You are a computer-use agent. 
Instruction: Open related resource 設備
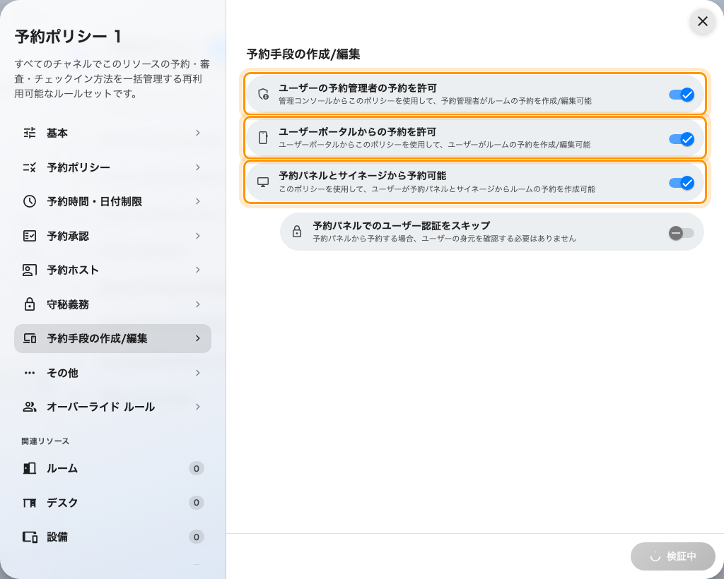112,537
